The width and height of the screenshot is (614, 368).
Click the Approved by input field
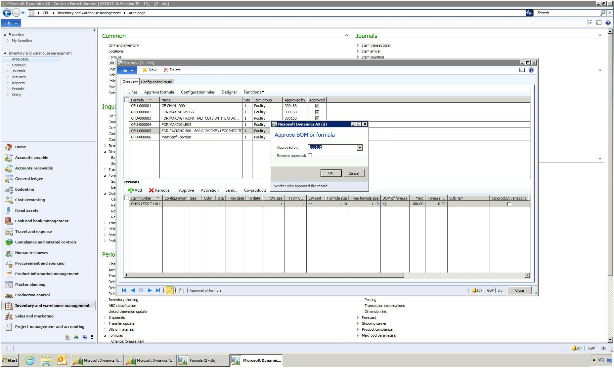click(x=332, y=148)
